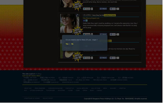Click the Tweet button in the bottom blogger entry

tap(87, 58)
